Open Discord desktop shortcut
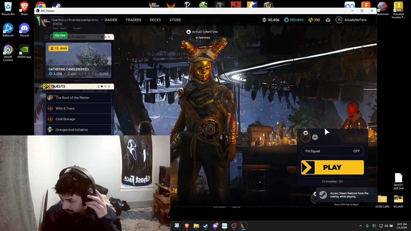 point(24,30)
